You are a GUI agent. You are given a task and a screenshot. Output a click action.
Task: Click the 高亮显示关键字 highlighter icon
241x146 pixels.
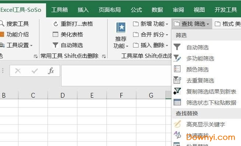(177, 124)
